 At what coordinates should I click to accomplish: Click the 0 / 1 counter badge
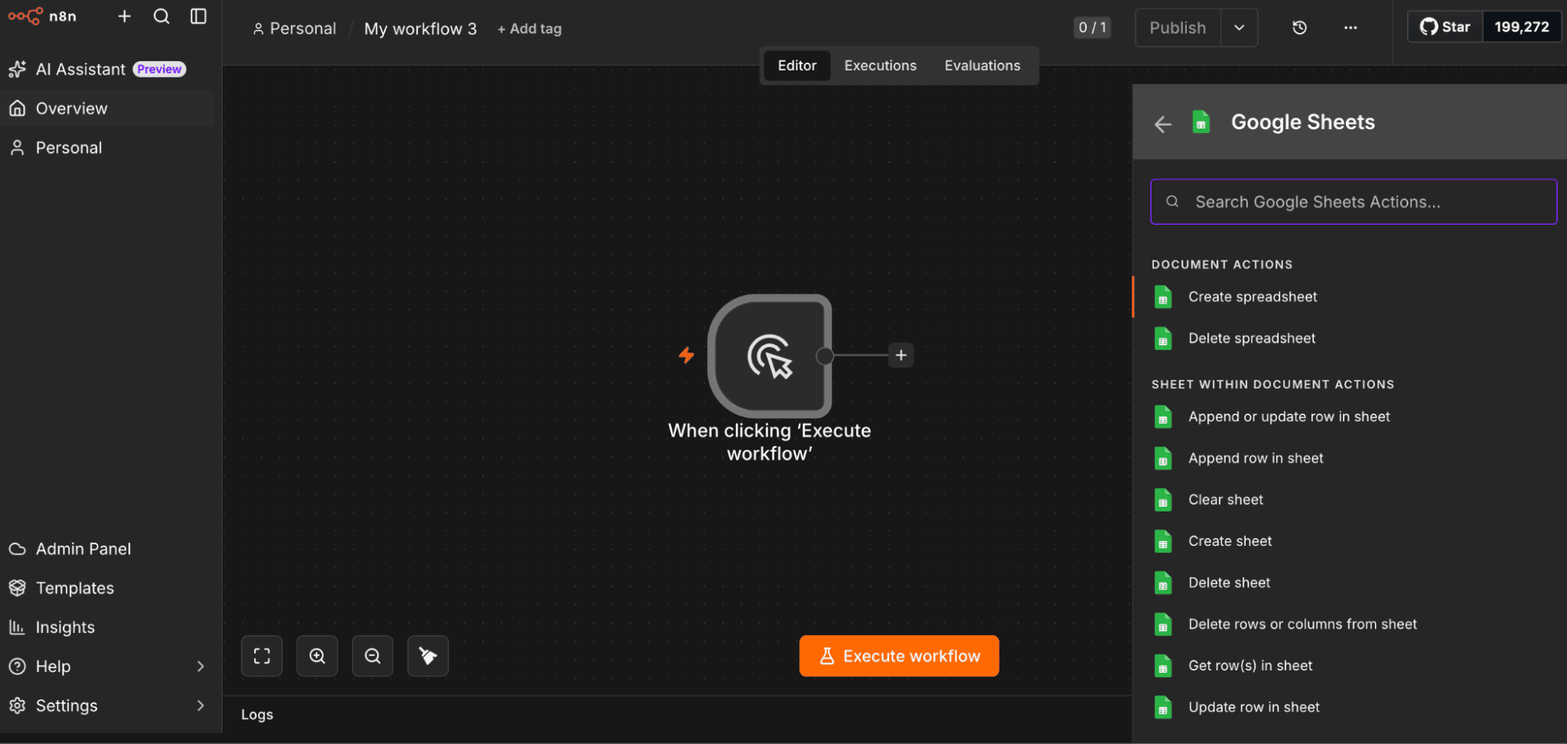click(1091, 27)
